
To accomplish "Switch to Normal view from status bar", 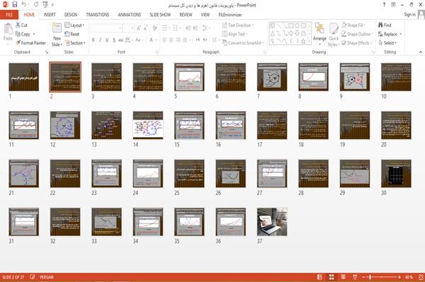I will click(320, 277).
